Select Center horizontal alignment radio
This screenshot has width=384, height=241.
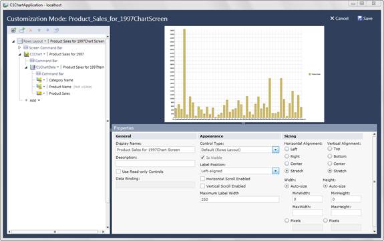286,164
